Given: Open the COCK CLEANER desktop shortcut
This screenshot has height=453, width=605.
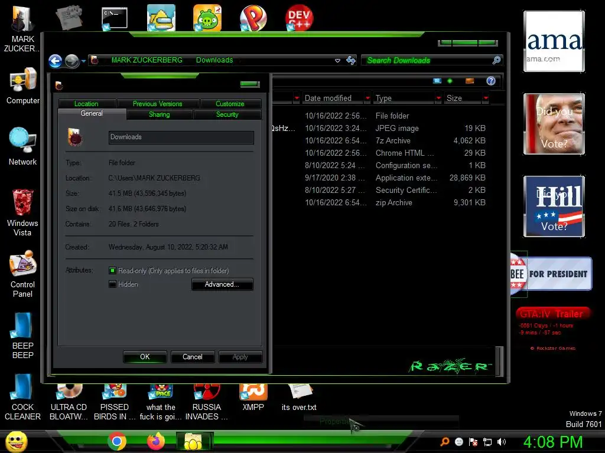Looking at the screenshot, I should (23, 397).
